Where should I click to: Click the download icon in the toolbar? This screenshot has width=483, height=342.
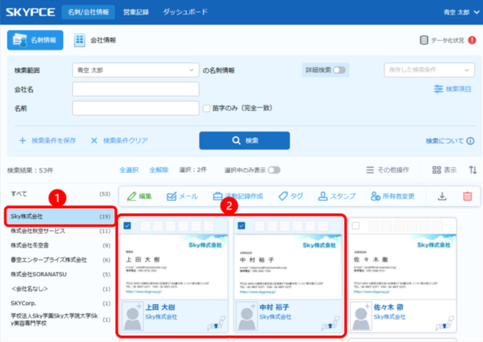(x=442, y=196)
